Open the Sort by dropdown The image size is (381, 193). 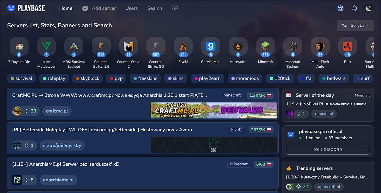355,26
